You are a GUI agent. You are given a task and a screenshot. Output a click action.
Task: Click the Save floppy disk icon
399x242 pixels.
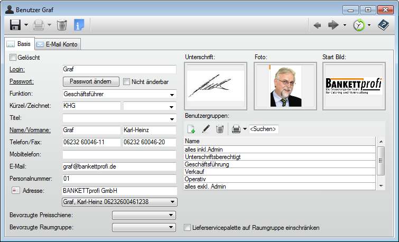click(x=15, y=25)
